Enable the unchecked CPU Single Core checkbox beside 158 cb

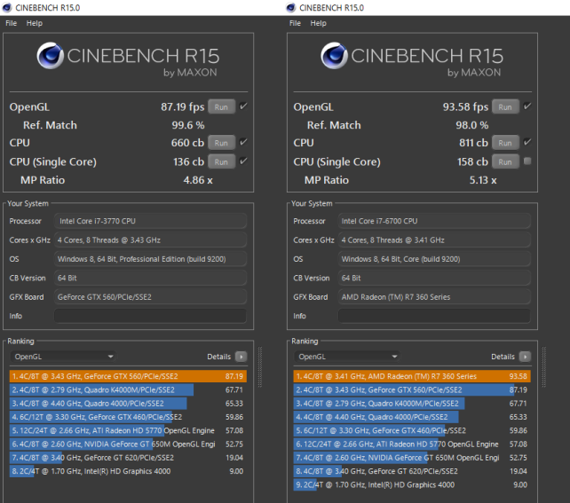coord(527,161)
